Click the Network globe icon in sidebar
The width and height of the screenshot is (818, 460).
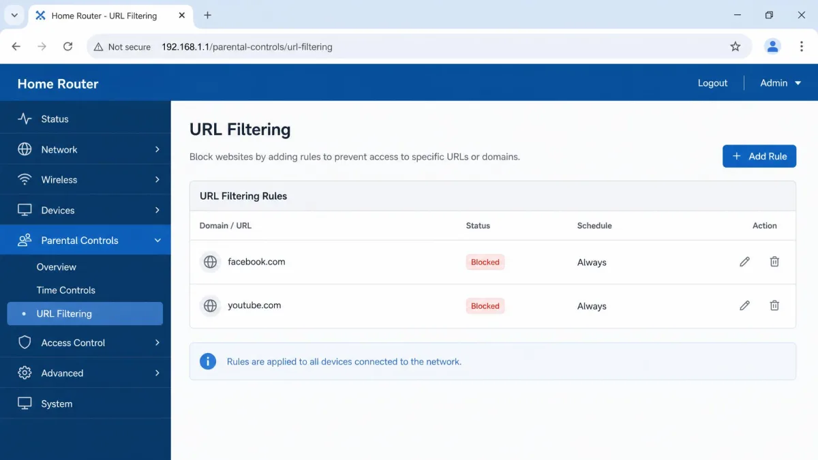coord(25,149)
